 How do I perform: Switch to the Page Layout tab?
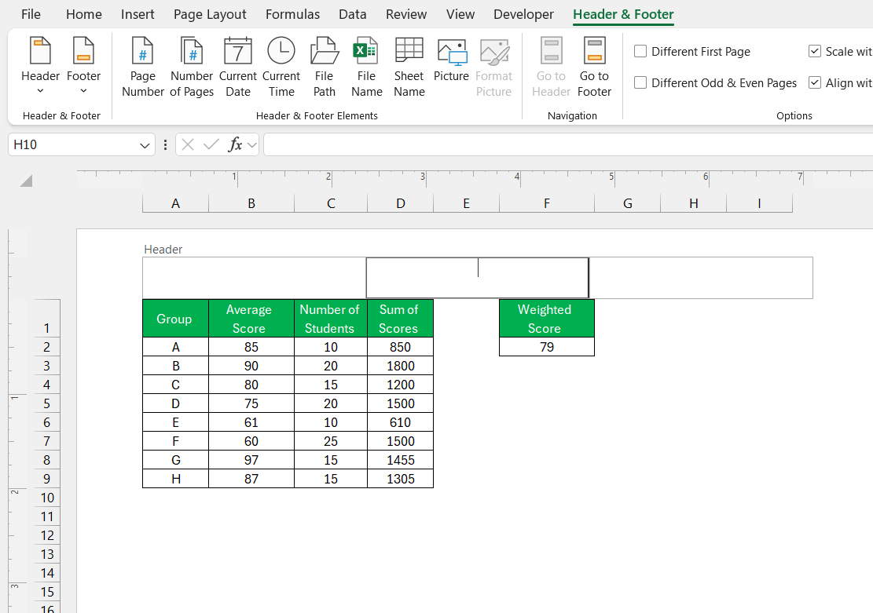pos(210,14)
